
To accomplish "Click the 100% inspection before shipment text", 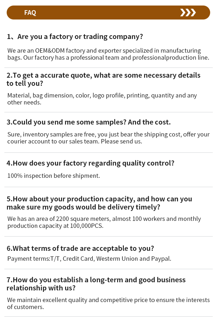I will pyautogui.click(x=53, y=176).
